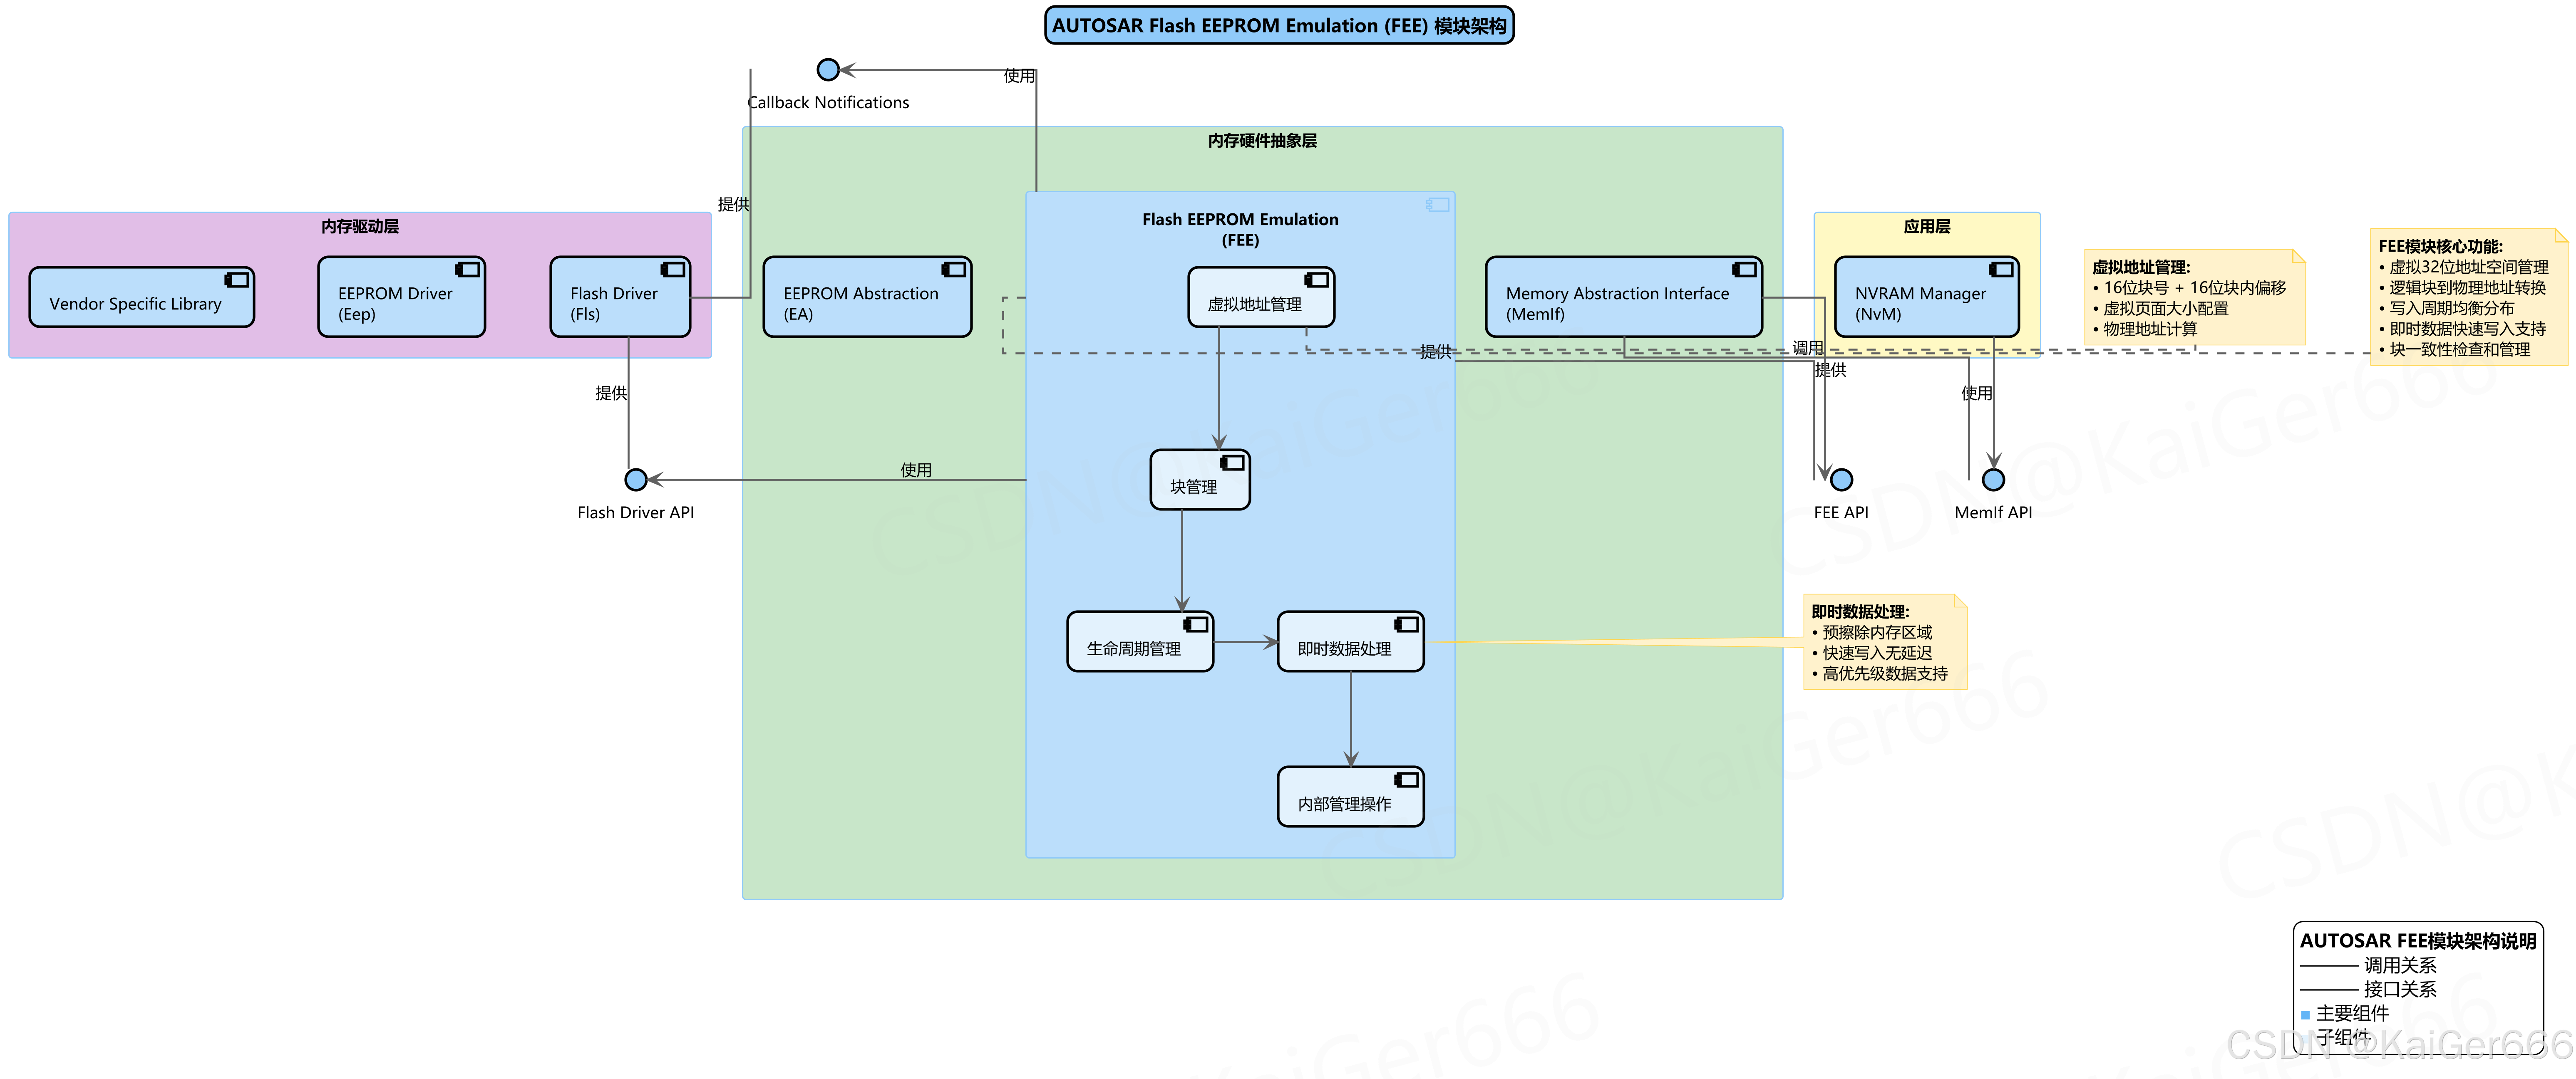Click the Flash EEPROM Emulation (FEE) heading
Screen dimensions: 2576x1079
(1240, 230)
